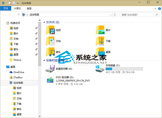Click the magnifier search icon
Image resolution: width=162 pixels, height=118 pixels.
point(157,15)
